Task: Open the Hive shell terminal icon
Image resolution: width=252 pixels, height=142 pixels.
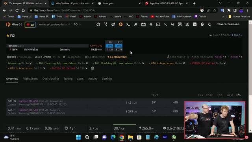Action: coord(158,24)
